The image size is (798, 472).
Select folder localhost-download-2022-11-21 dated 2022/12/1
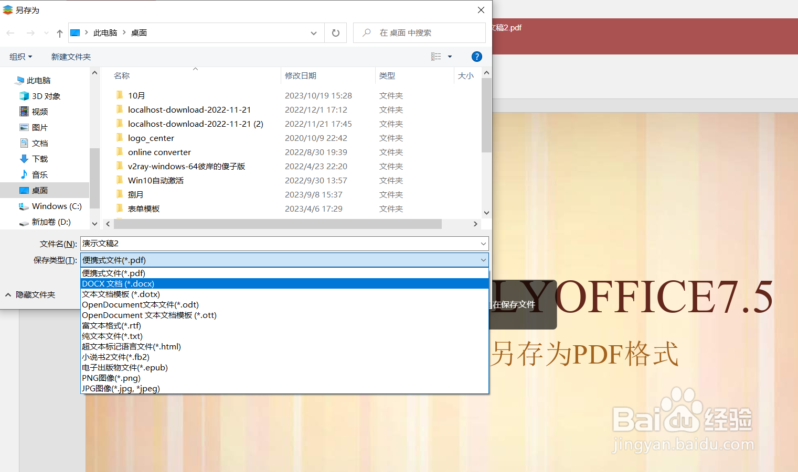pos(189,109)
